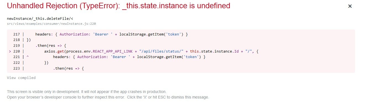The height and width of the screenshot is (104, 376).
Task: Select the Unhandled Rejection error heading
Action: click(x=119, y=6)
